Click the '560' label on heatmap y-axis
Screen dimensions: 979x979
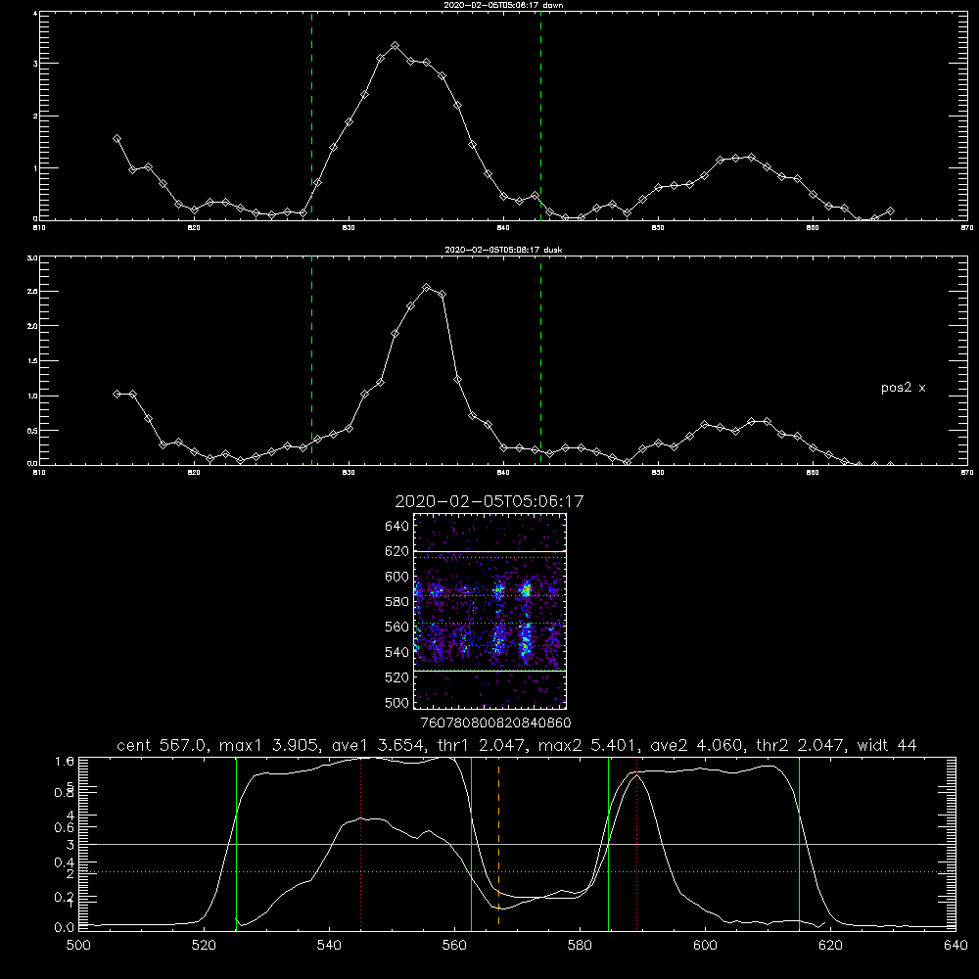pos(396,627)
